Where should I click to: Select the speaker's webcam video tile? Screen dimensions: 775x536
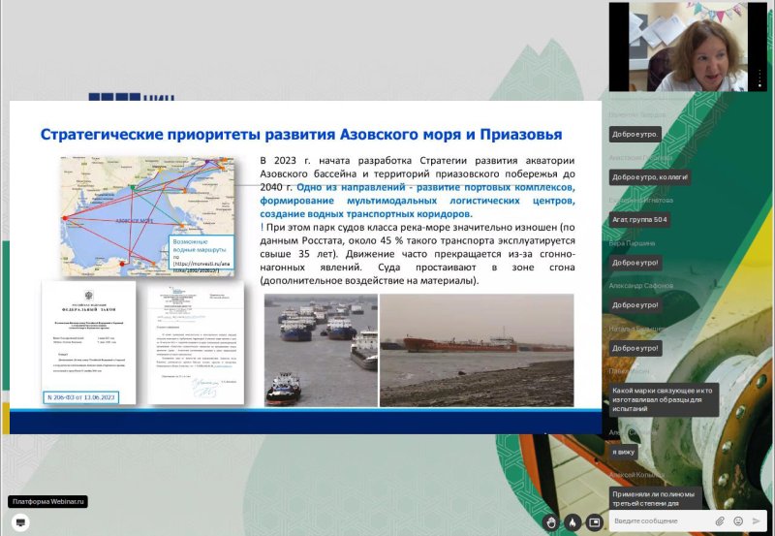[688, 47]
